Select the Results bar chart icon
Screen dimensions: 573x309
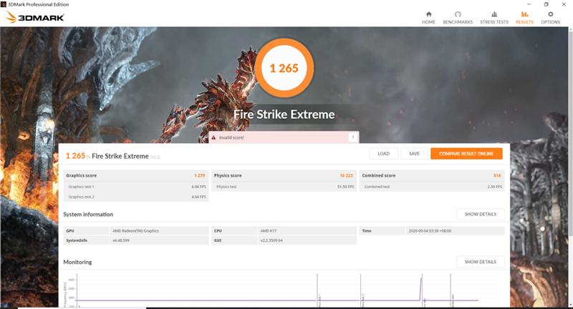point(524,14)
